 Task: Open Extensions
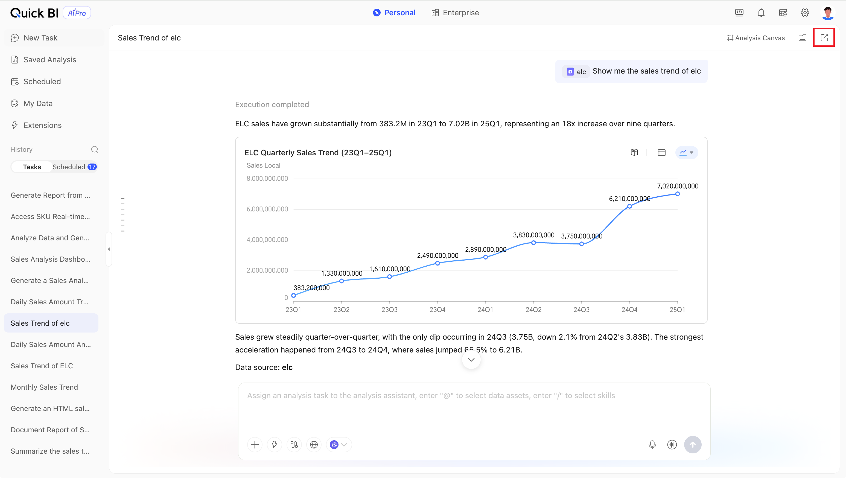[x=54, y=125]
